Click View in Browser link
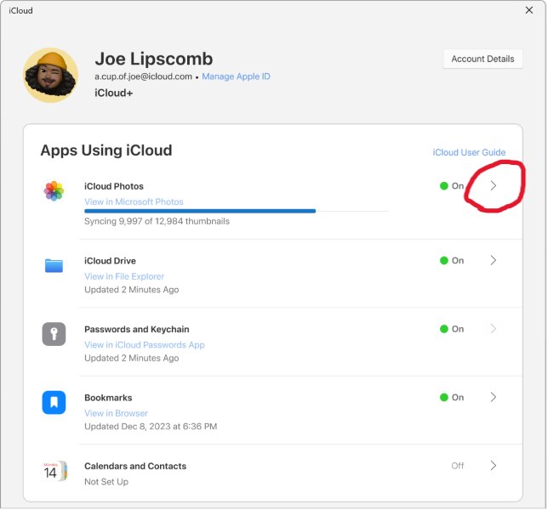 pos(116,413)
